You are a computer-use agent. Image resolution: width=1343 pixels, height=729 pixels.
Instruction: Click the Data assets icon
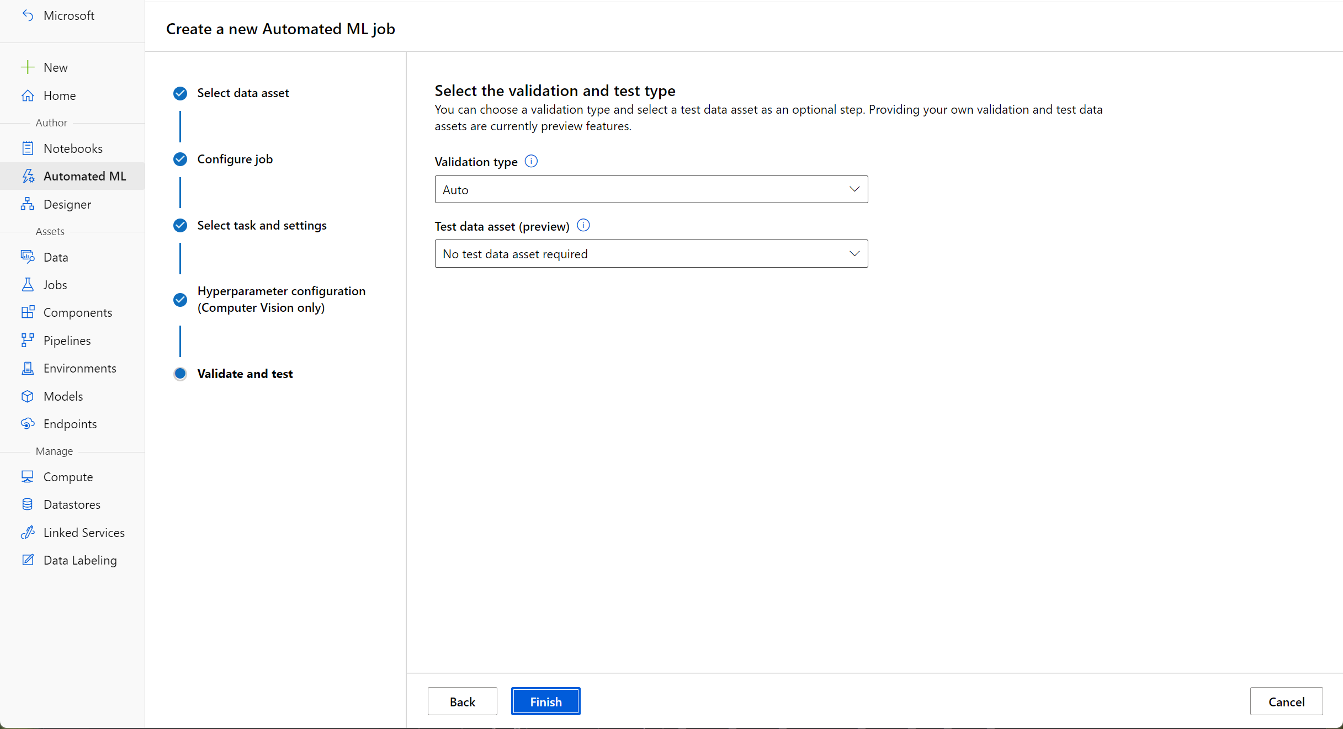coord(28,257)
